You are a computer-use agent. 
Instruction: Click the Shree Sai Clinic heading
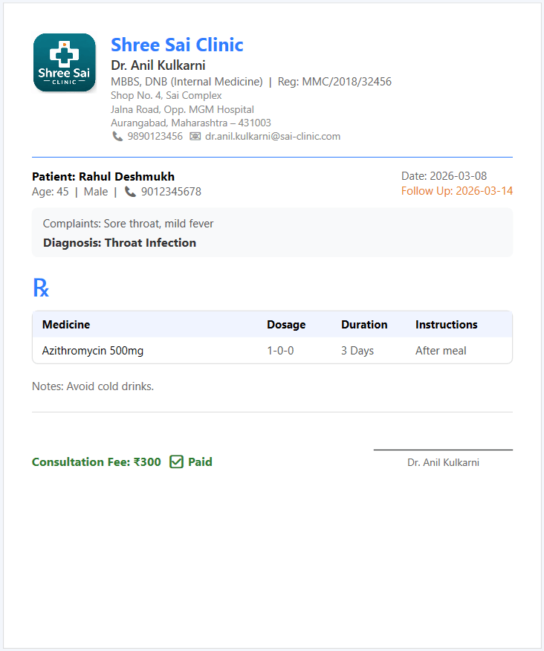pyautogui.click(x=177, y=45)
